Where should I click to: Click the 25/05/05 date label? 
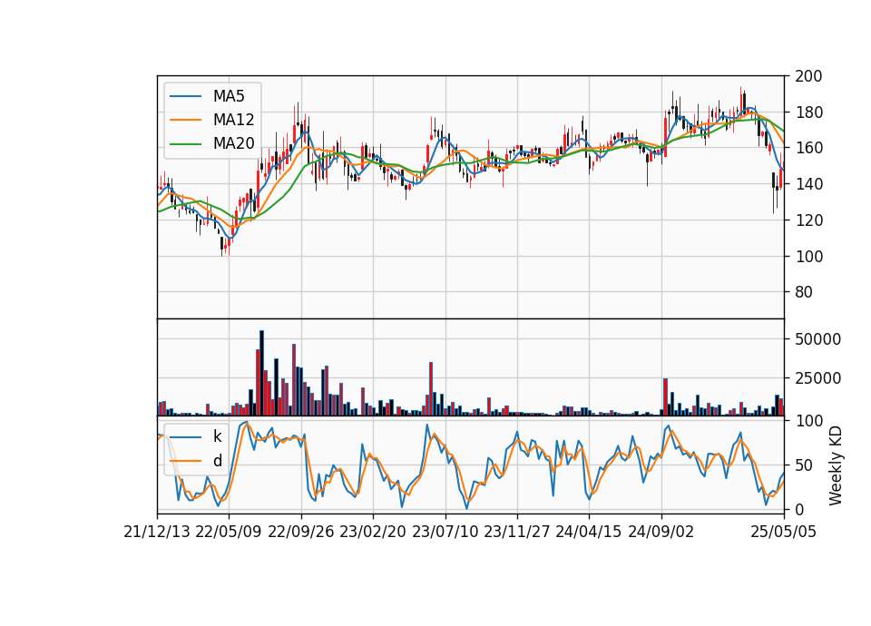click(783, 533)
